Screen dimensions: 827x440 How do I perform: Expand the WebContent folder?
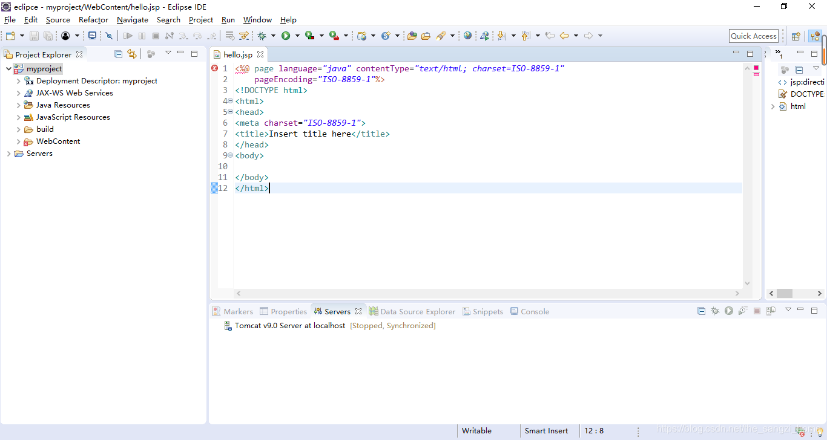pyautogui.click(x=18, y=141)
